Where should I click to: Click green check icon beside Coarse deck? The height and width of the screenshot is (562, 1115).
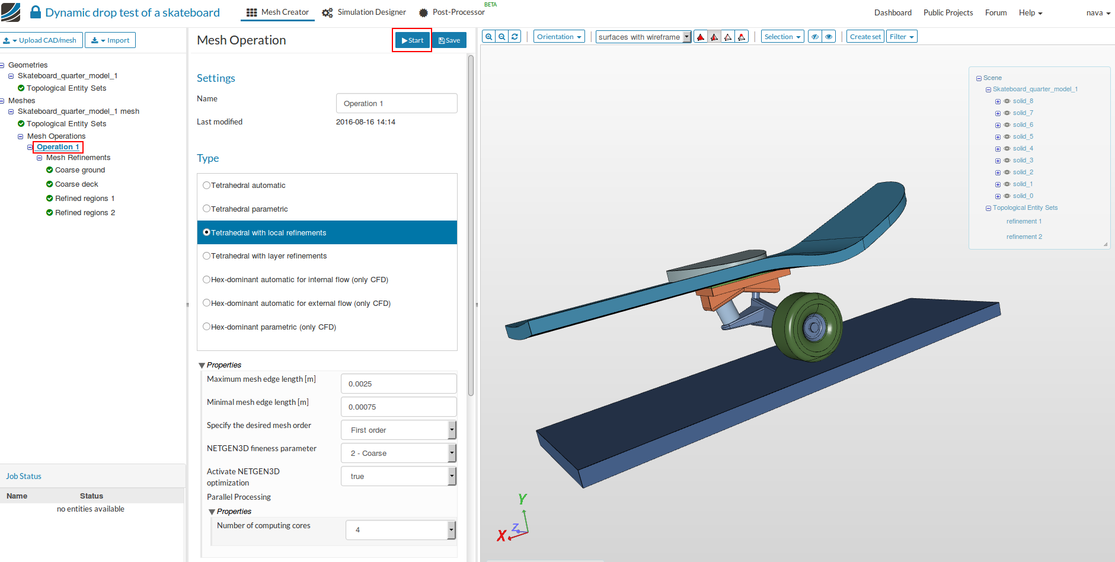50,184
